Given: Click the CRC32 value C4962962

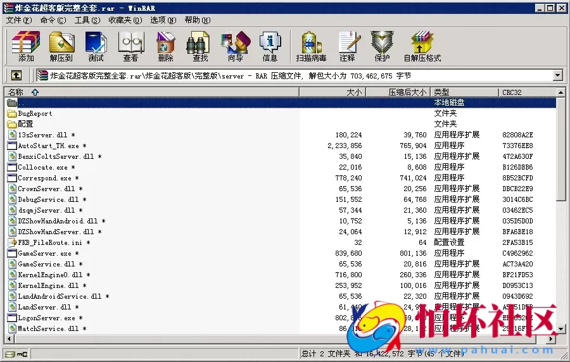Looking at the screenshot, I should [517, 253].
